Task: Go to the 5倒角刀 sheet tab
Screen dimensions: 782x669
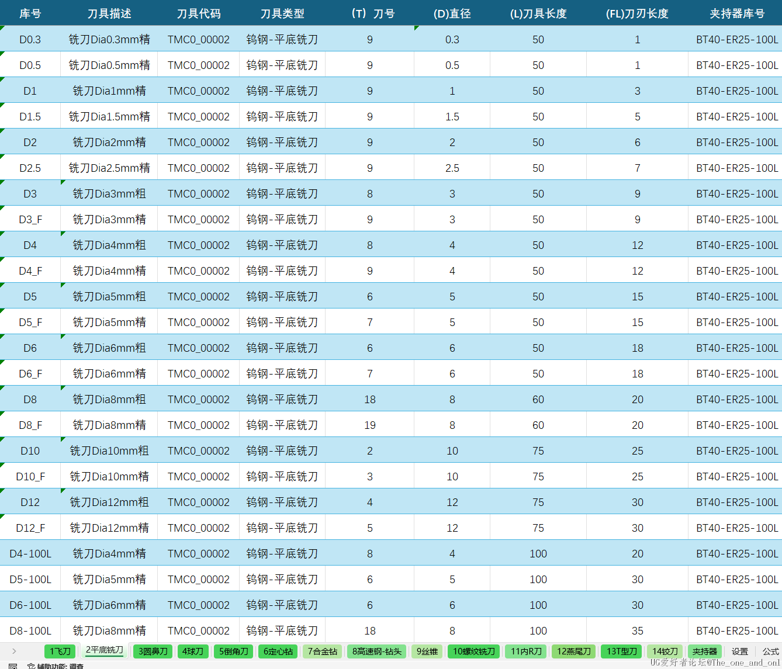Action: point(234,651)
